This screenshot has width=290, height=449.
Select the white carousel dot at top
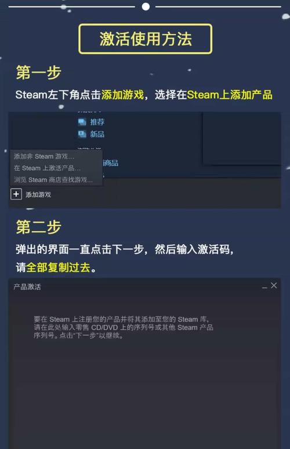(146, 6)
